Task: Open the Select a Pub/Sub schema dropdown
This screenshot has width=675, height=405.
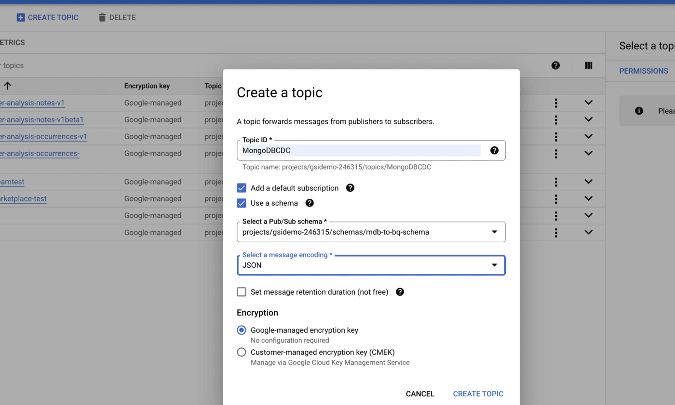Action: (371, 232)
